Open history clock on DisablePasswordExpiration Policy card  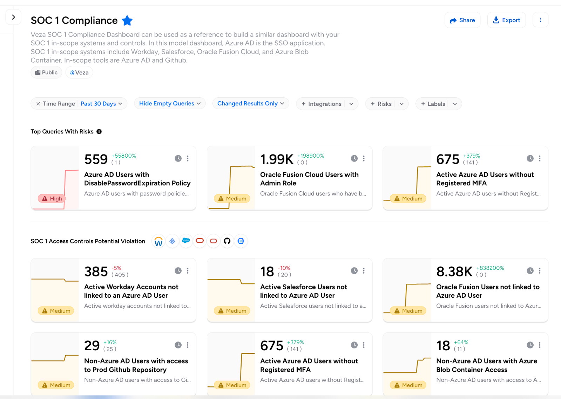(x=178, y=158)
